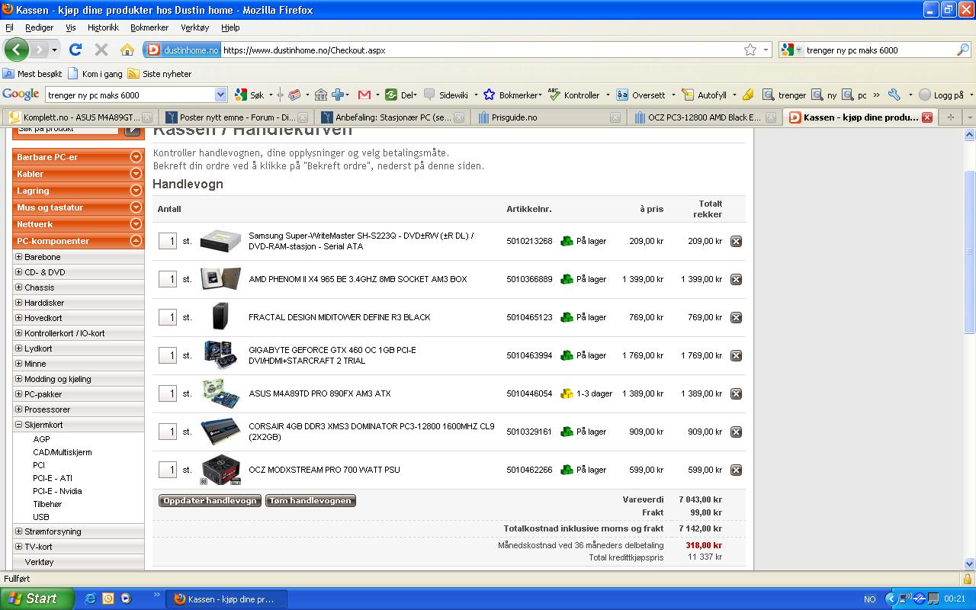Click the NO language indicator in tray
Screen dimensions: 976x610
(870, 599)
